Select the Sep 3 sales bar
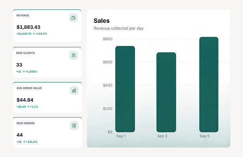The image size is (243, 157). 166,92
